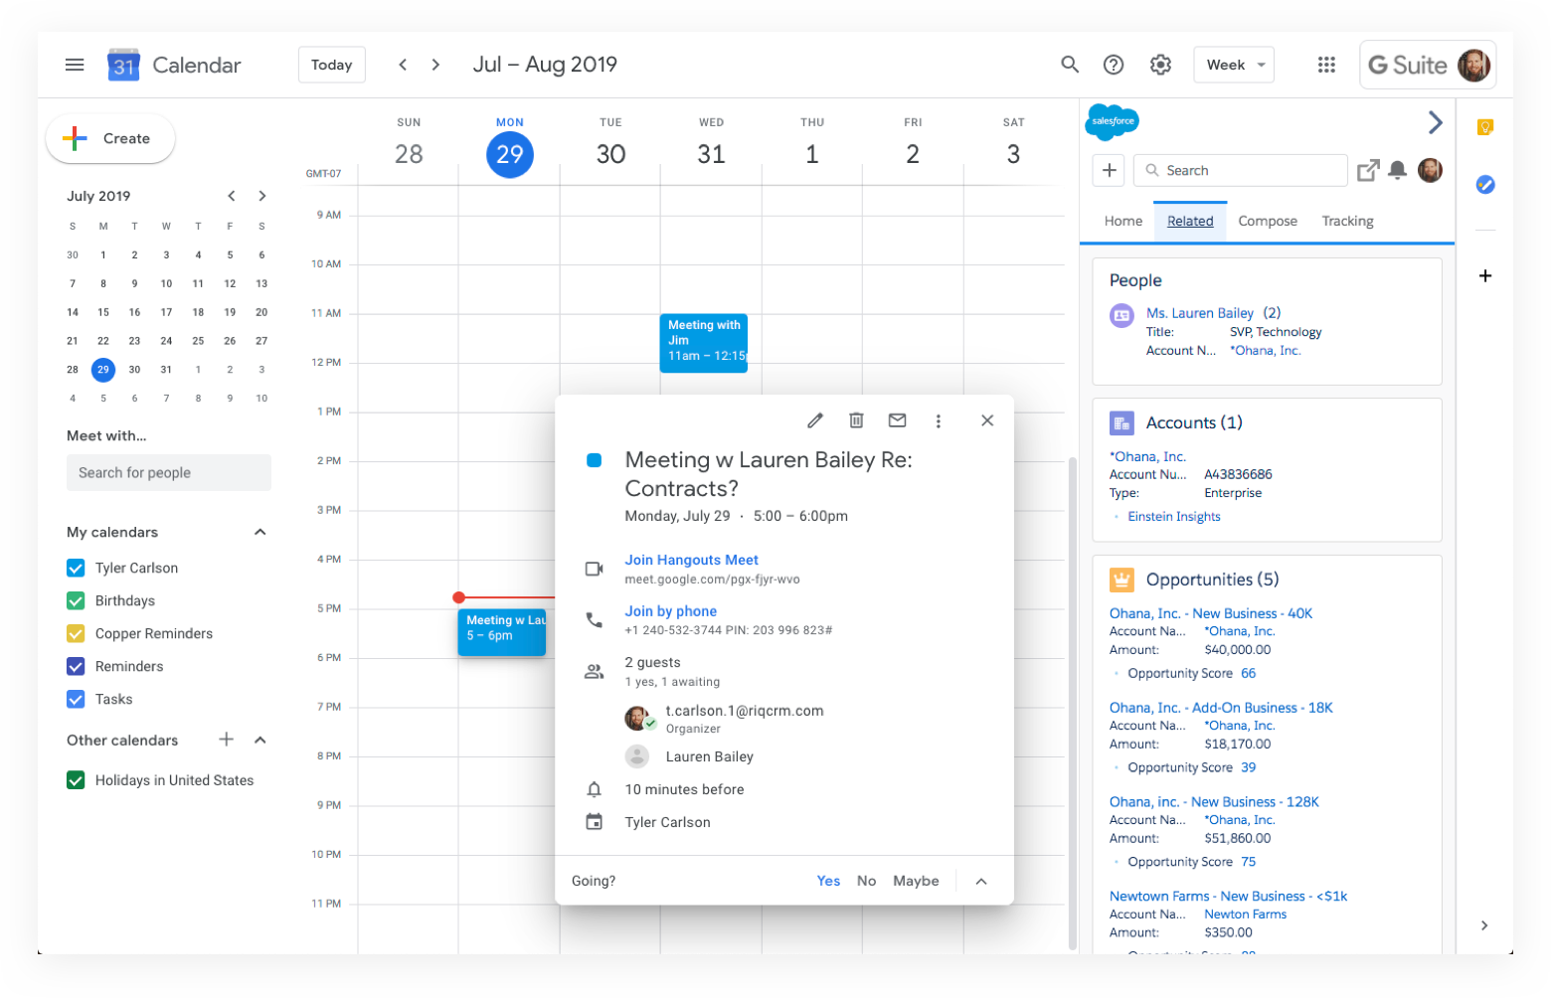This screenshot has width=1551, height=998.
Task: Open G Suite account avatar
Action: click(1474, 66)
